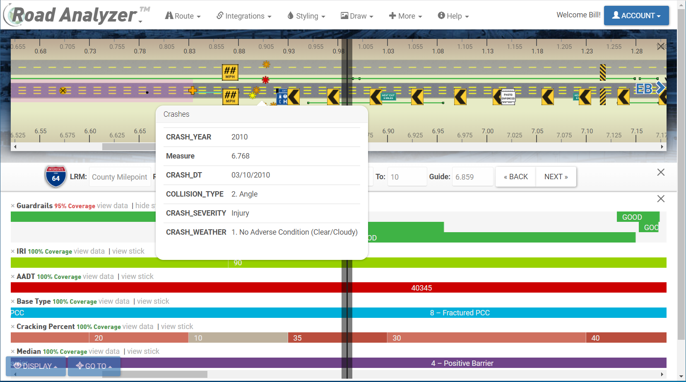This screenshot has width=686, height=382.
Task: Toggle view stick for the IRI layer
Action: [128, 251]
